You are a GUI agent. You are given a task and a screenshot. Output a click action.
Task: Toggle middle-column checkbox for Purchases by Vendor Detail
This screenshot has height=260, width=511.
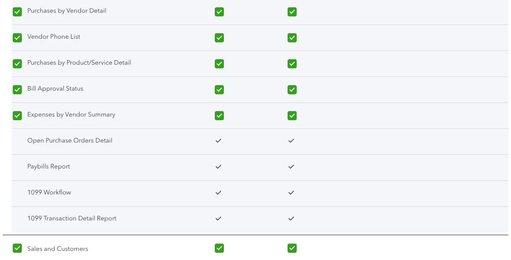coord(219,12)
